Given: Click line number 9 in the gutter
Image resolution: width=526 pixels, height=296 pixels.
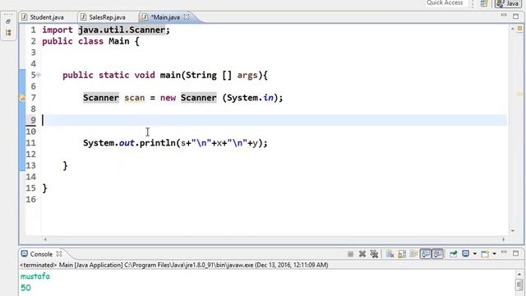Looking at the screenshot, I should [x=33, y=120].
